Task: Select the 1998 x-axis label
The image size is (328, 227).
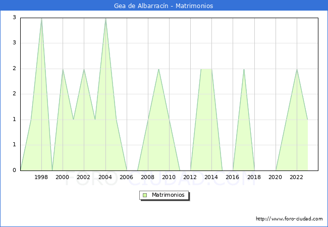Action: [41, 177]
